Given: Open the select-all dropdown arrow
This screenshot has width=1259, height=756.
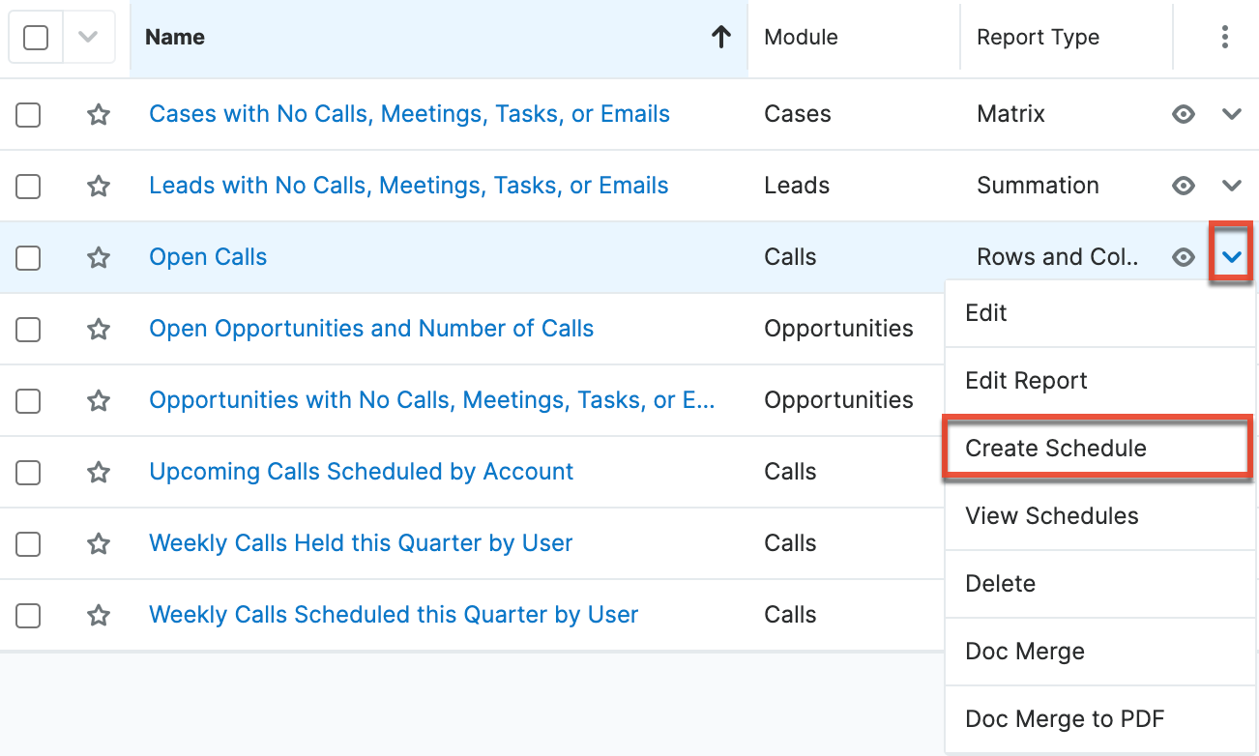Looking at the screenshot, I should (x=87, y=37).
